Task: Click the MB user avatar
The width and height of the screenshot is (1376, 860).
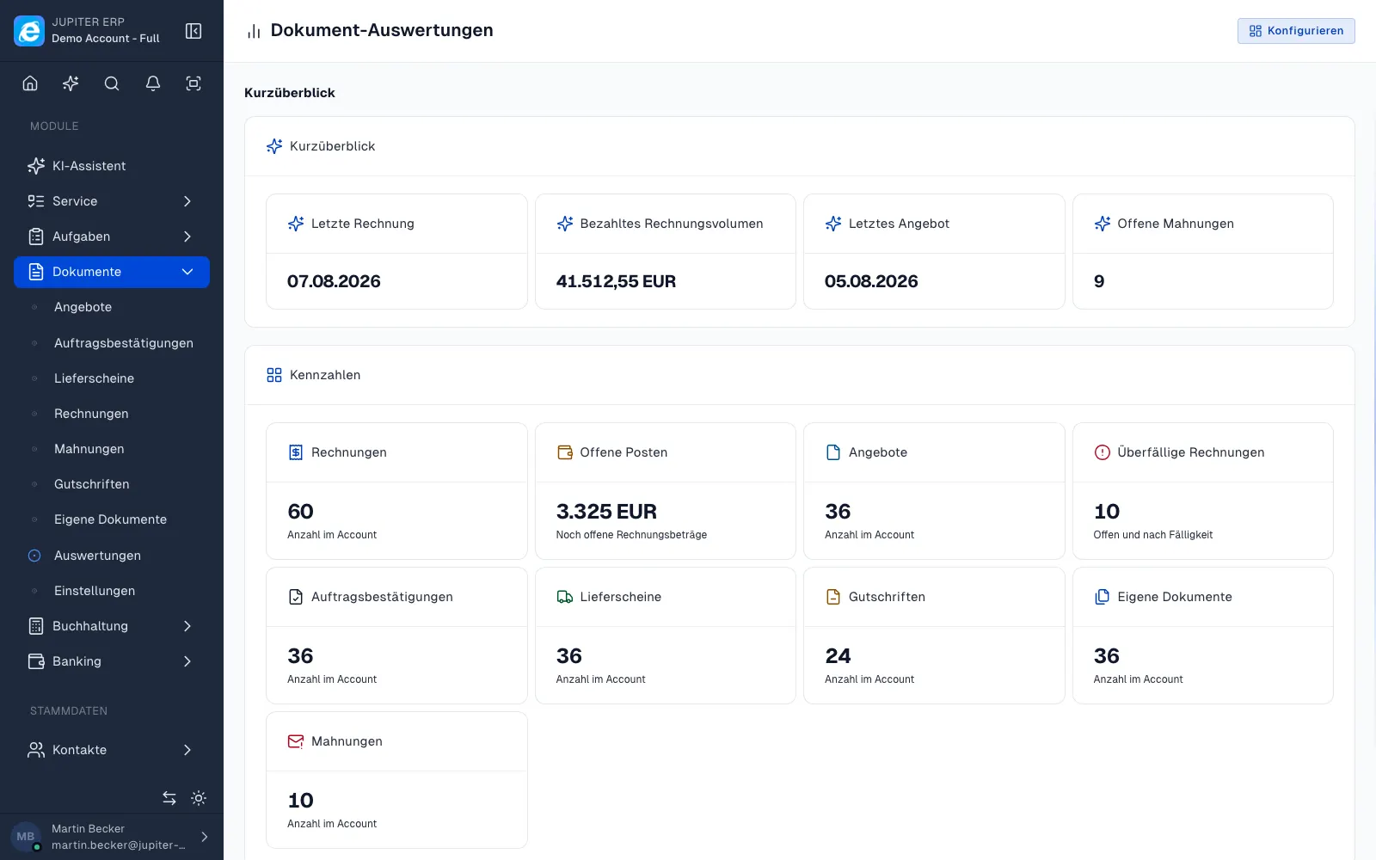Action: (x=26, y=837)
